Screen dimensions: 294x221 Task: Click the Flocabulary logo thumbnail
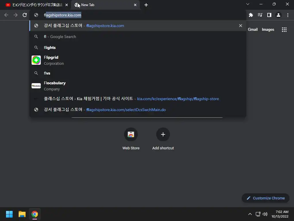tap(36, 86)
